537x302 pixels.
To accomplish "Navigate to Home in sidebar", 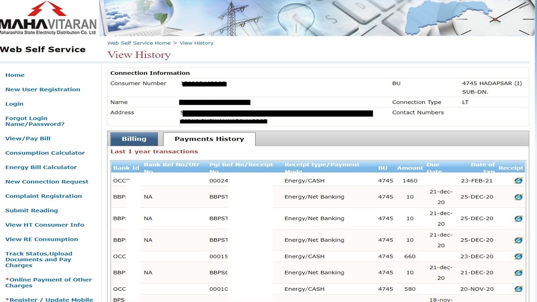I will point(15,75).
